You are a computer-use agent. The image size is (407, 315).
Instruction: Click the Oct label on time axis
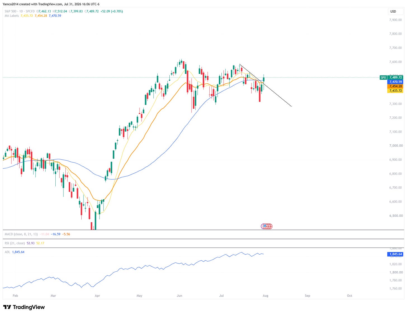pos(349,296)
